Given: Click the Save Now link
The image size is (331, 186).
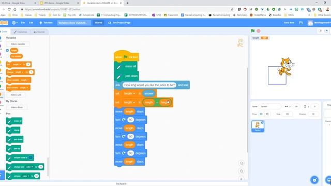Looking at the screenshot, I should [289, 23].
